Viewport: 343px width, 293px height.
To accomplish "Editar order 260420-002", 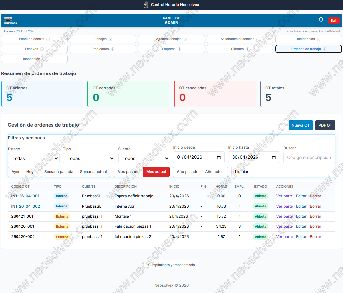I will [301, 237].
